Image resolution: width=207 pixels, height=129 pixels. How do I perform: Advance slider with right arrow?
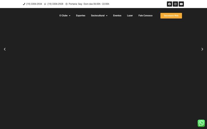(x=202, y=49)
